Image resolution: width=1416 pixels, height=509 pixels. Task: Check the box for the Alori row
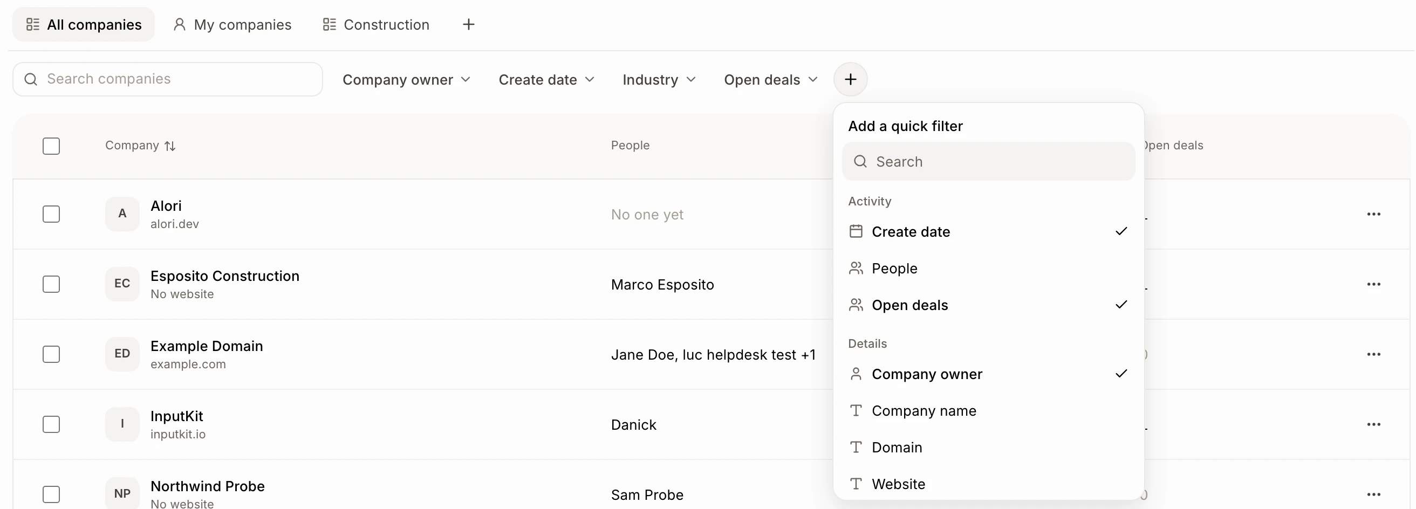point(51,215)
